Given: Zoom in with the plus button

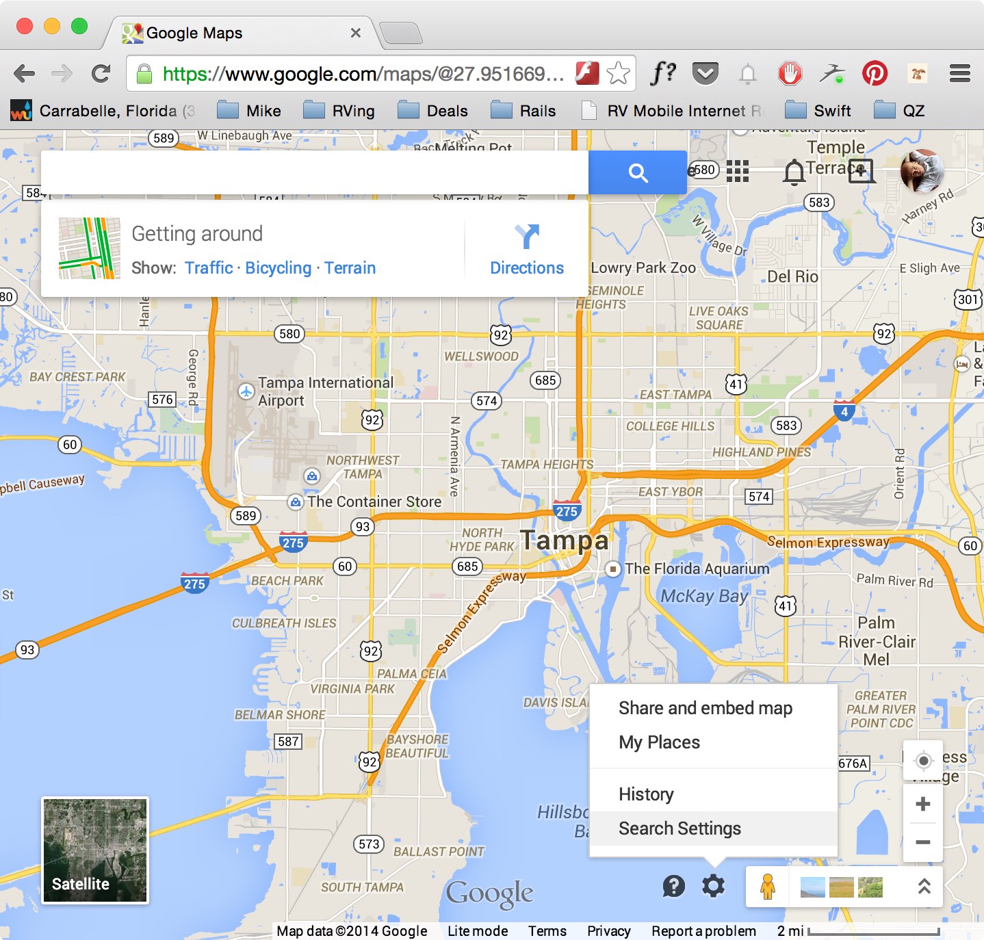Looking at the screenshot, I should click(923, 804).
